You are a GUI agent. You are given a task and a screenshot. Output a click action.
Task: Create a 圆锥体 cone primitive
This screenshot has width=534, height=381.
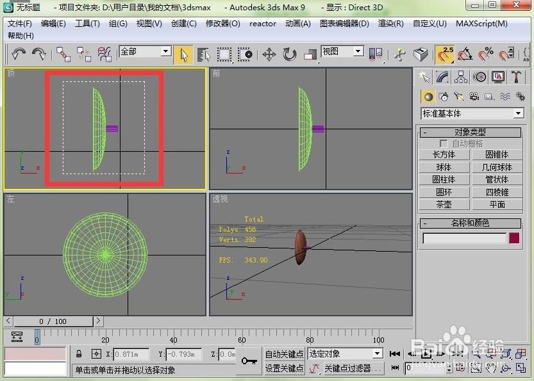coord(497,154)
